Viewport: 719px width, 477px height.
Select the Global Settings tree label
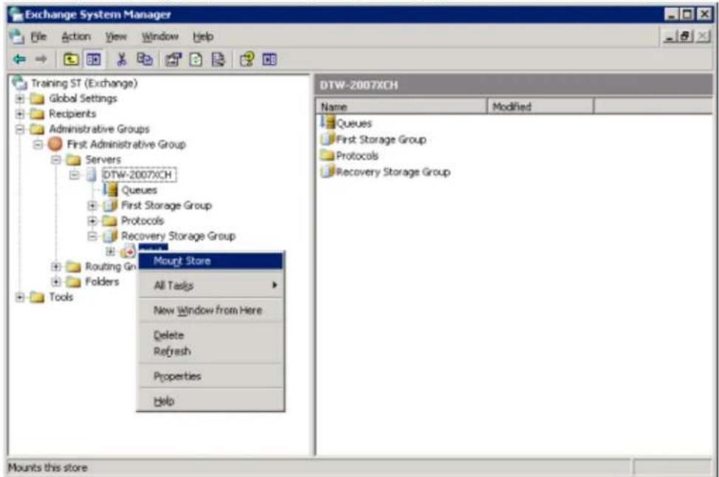pos(83,98)
